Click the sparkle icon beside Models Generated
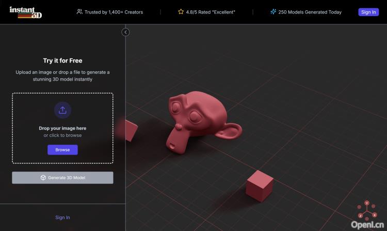 [x=273, y=12]
